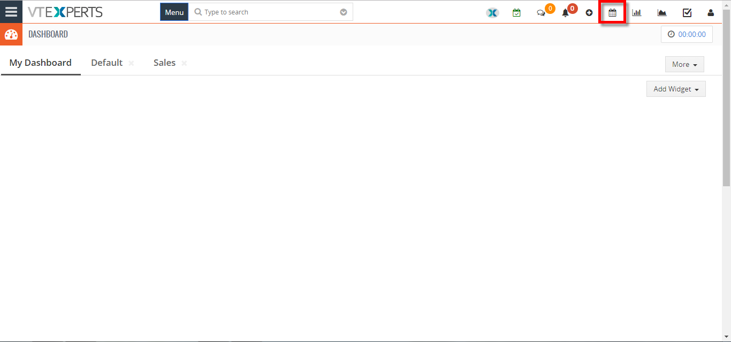This screenshot has height=342, width=731.
Task: Open the bar chart reports icon
Action: (x=637, y=13)
